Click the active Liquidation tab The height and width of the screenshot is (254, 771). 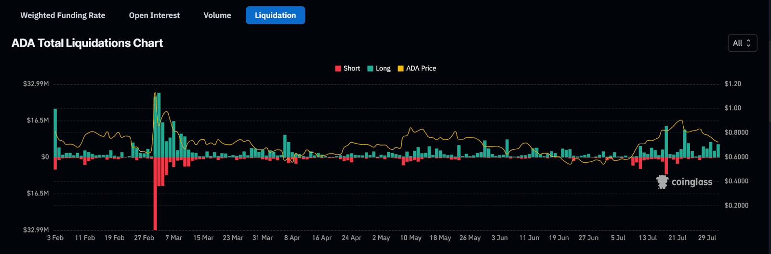(275, 15)
